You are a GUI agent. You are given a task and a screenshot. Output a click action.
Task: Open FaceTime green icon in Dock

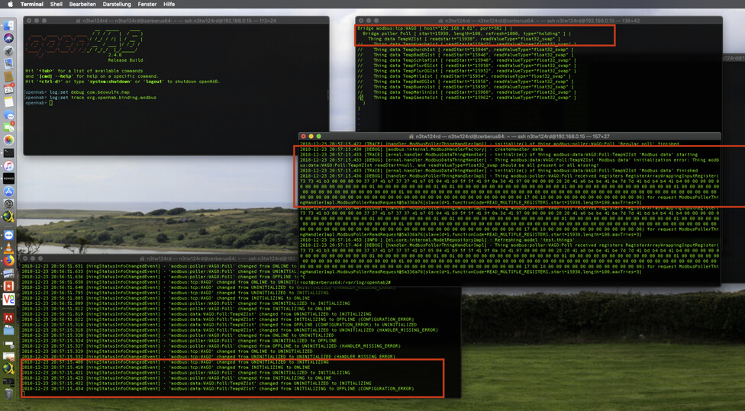[x=8, y=127]
